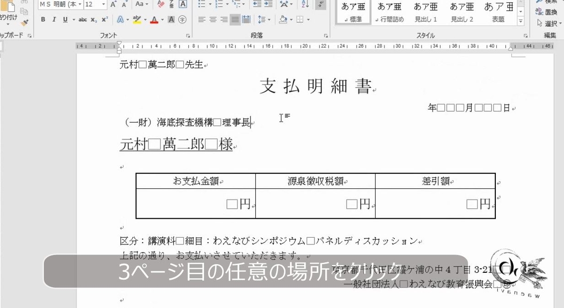Screen dimensions: 564x308
Task: Open Font dialog launcher
Action: point(188,35)
